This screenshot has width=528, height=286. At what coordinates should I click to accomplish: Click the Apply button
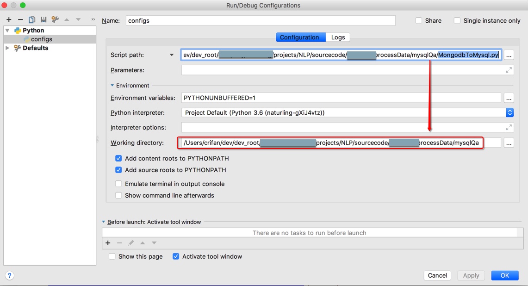pos(471,275)
